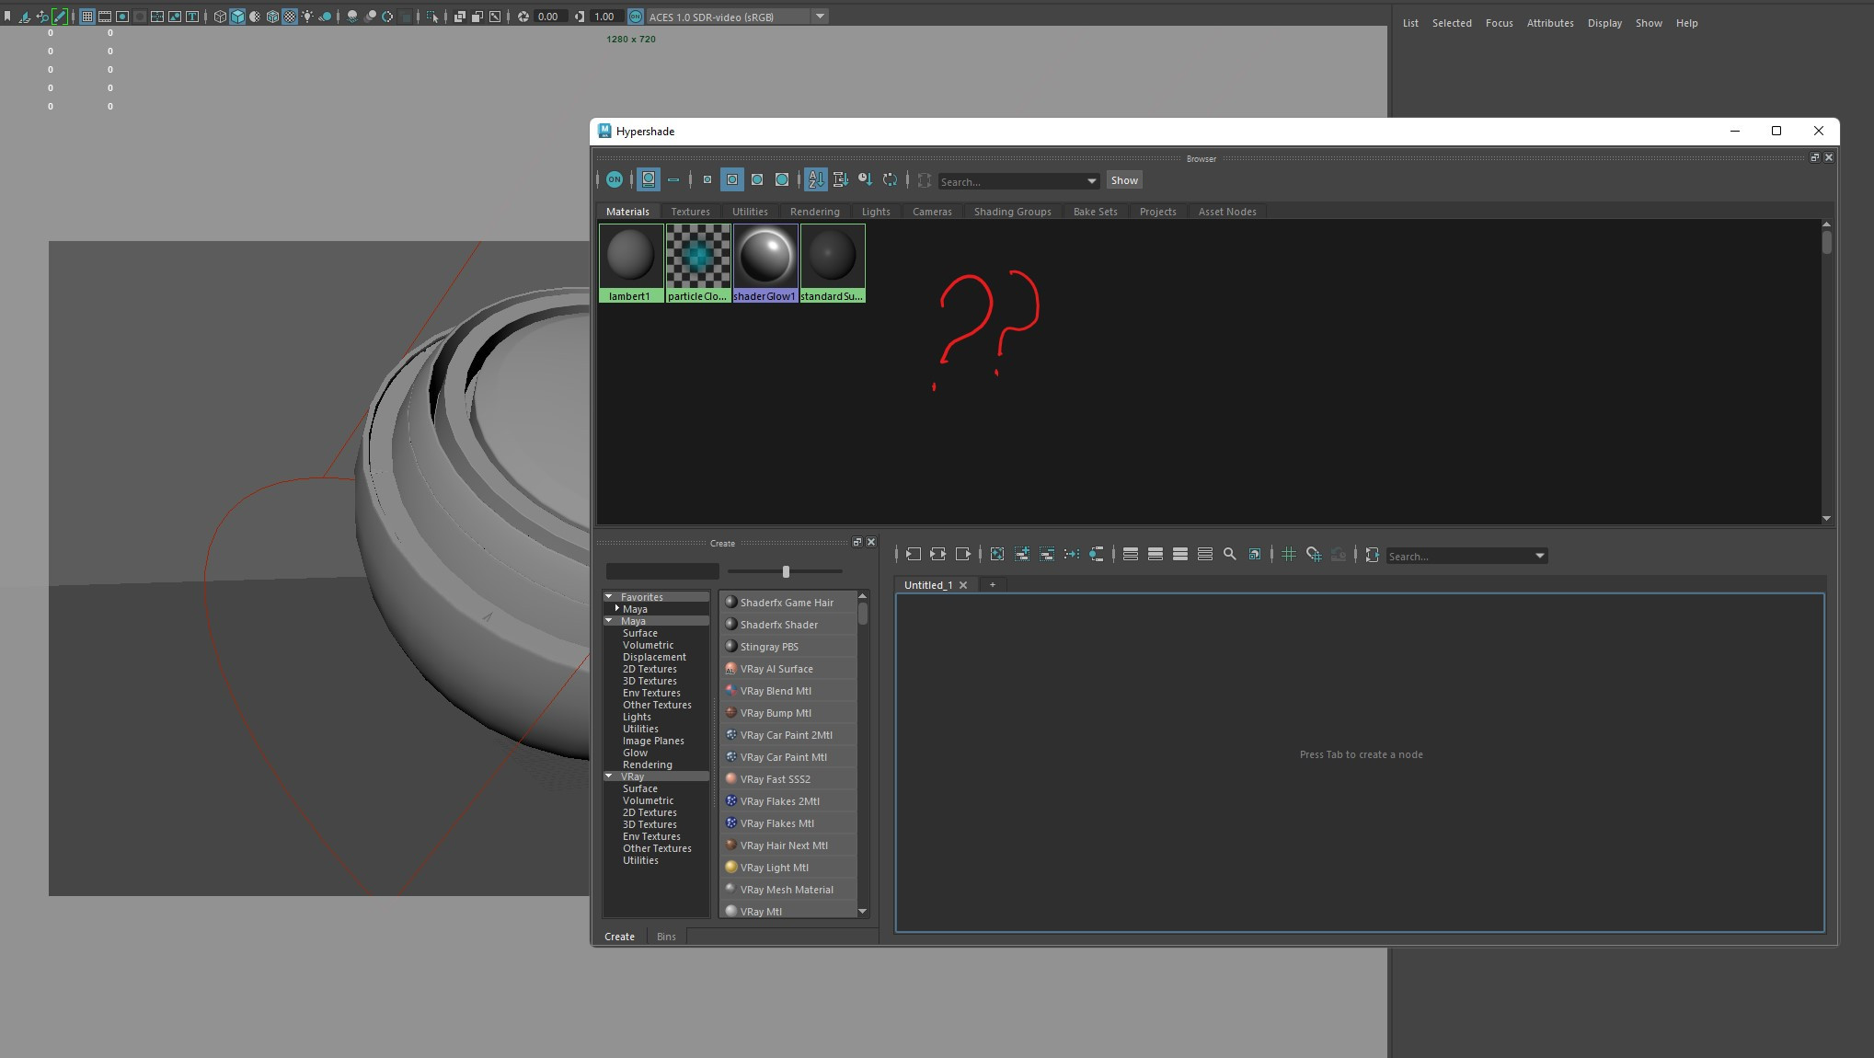This screenshot has width=1874, height=1058.
Task: Select VRay Blend Mtl material
Action: tap(775, 690)
